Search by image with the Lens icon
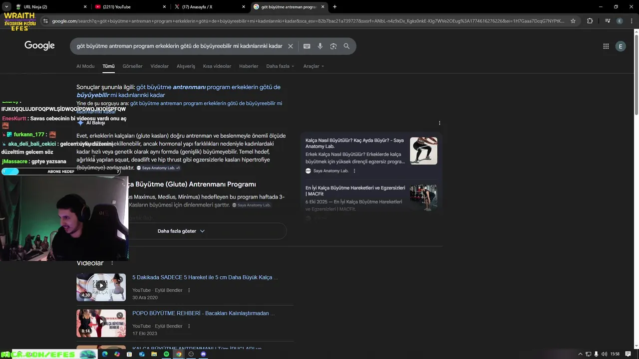Image resolution: width=639 pixels, height=359 pixels. (333, 46)
